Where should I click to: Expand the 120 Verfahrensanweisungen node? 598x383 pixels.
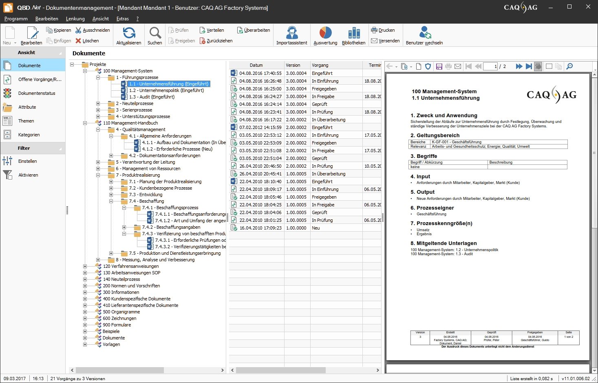(x=85, y=267)
